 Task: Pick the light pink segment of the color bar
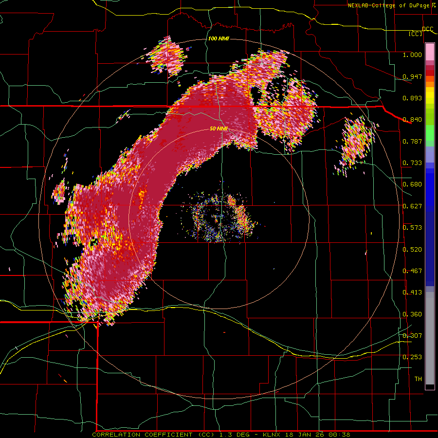430,52
